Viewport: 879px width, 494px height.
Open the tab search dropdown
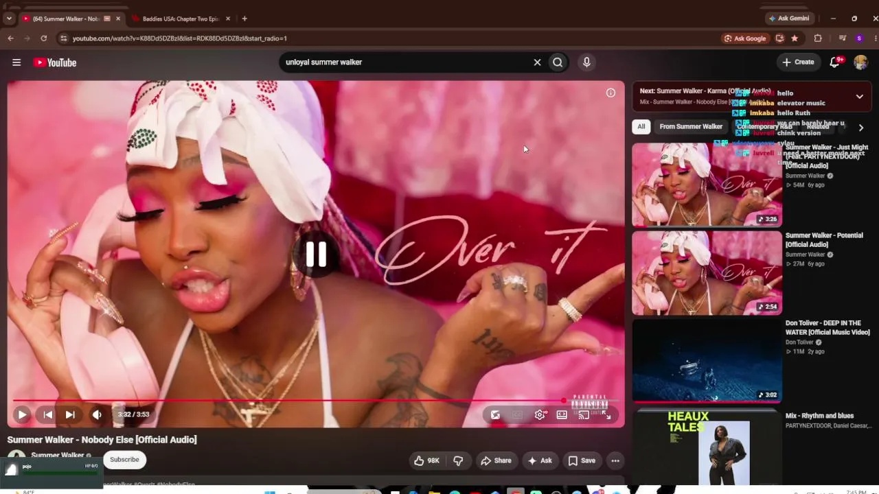tap(9, 19)
